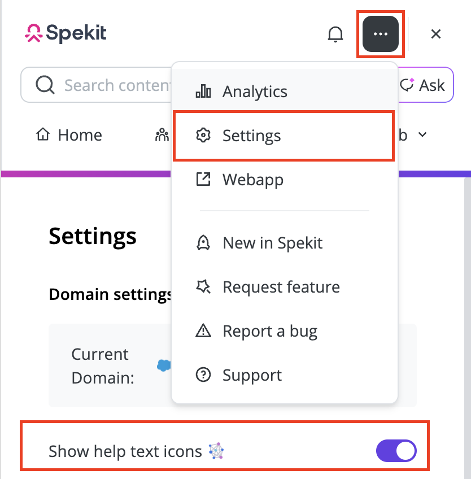
Task: Click the magnifying glass search icon
Action: (45, 85)
